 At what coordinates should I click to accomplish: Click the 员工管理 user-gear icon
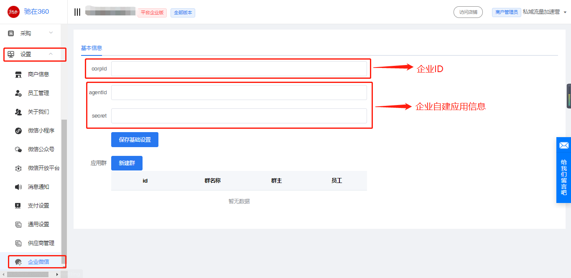[18, 93]
